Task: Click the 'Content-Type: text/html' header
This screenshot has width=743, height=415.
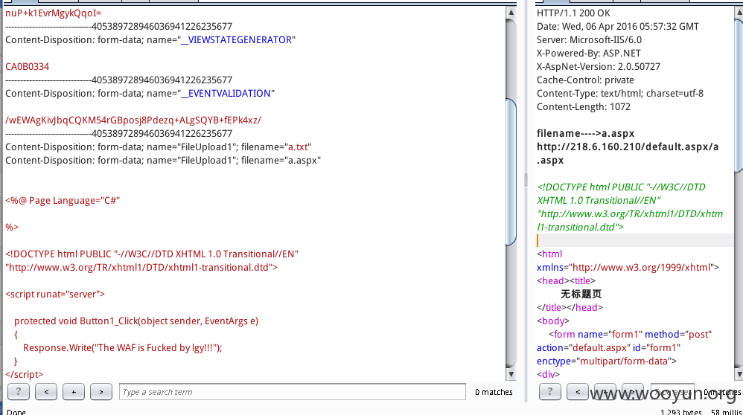Action: [620, 93]
